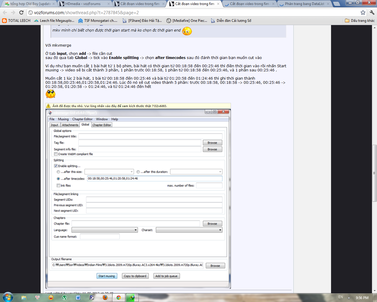Click the File/segment title field
The width and height of the screenshot is (377, 302).
150,136
